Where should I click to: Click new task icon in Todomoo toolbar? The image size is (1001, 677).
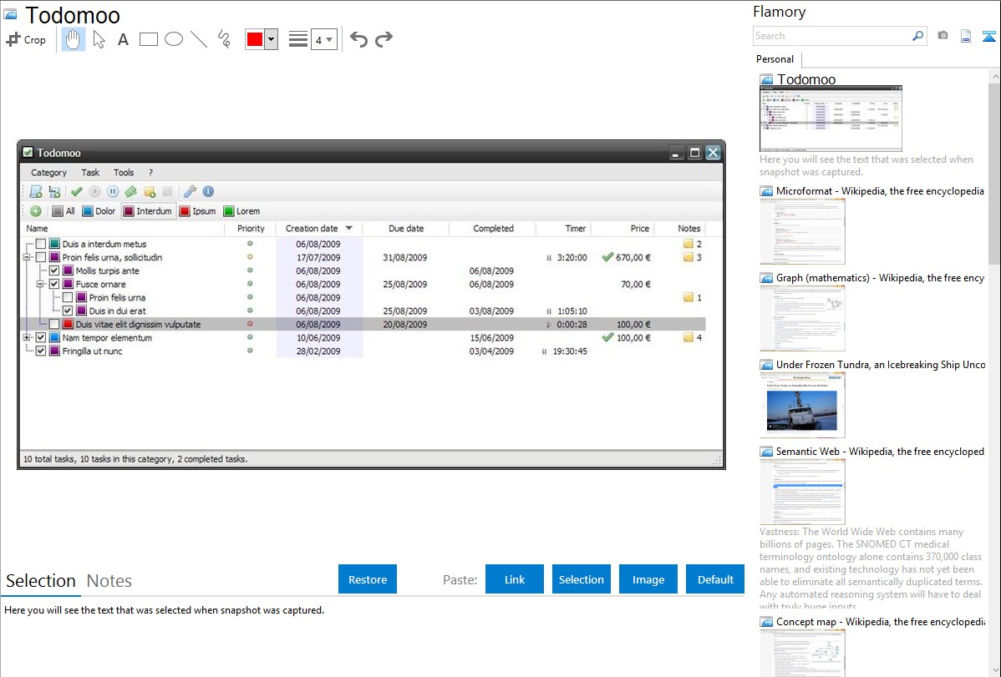(37, 191)
